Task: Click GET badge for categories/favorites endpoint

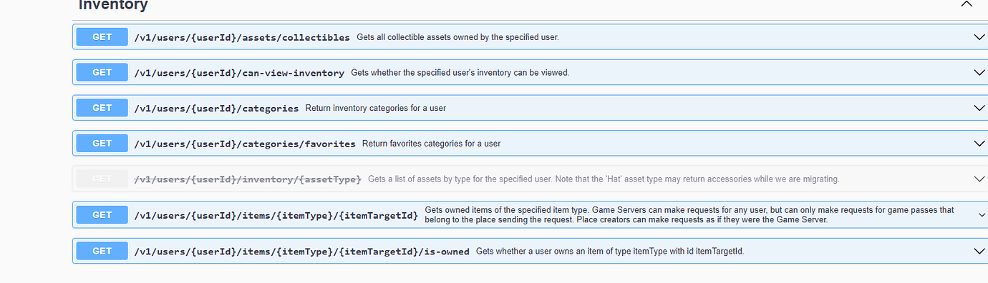Action: coord(102,143)
